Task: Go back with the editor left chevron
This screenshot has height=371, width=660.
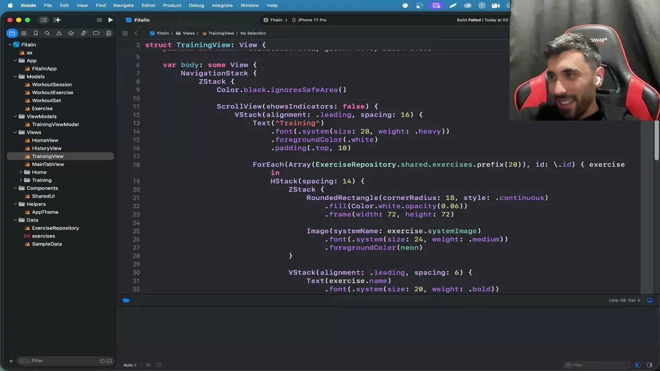Action: tap(136, 33)
